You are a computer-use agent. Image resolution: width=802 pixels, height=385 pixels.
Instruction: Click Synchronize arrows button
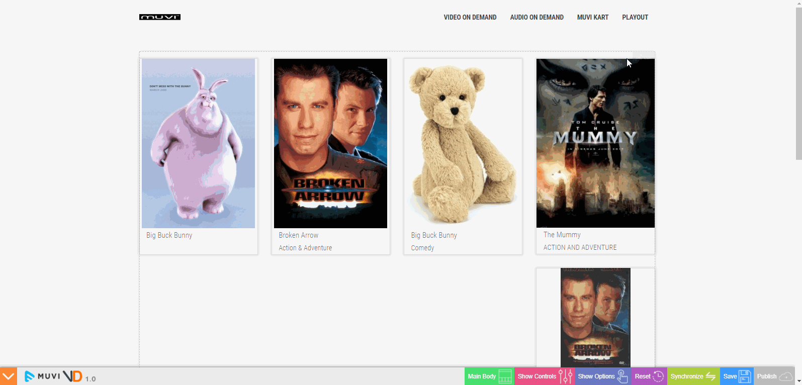pyautogui.click(x=693, y=376)
